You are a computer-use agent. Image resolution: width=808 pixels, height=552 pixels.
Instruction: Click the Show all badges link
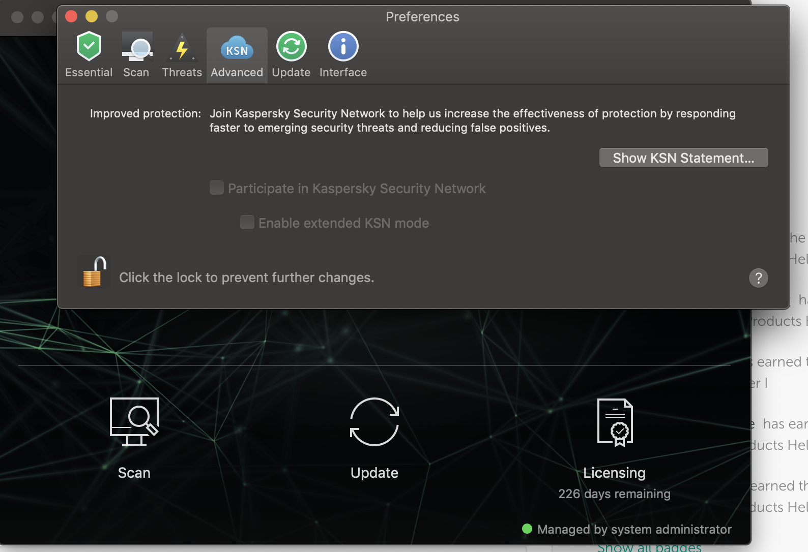pyautogui.click(x=649, y=547)
